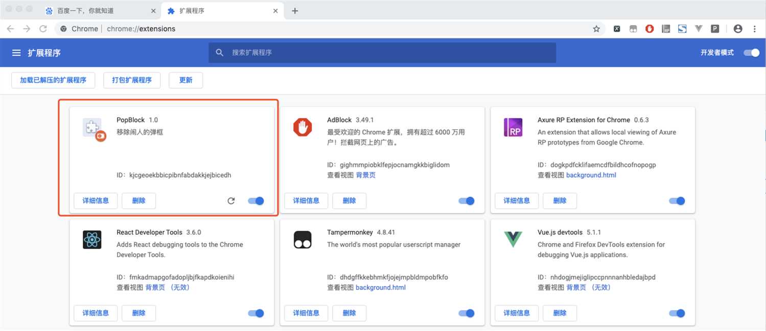This screenshot has width=766, height=331.
Task: Select the 扩展程序 tab
Action: click(x=223, y=11)
